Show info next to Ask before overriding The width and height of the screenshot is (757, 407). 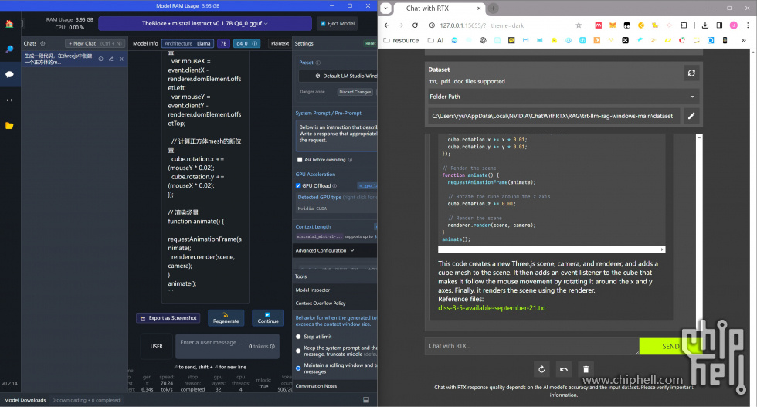coord(350,160)
